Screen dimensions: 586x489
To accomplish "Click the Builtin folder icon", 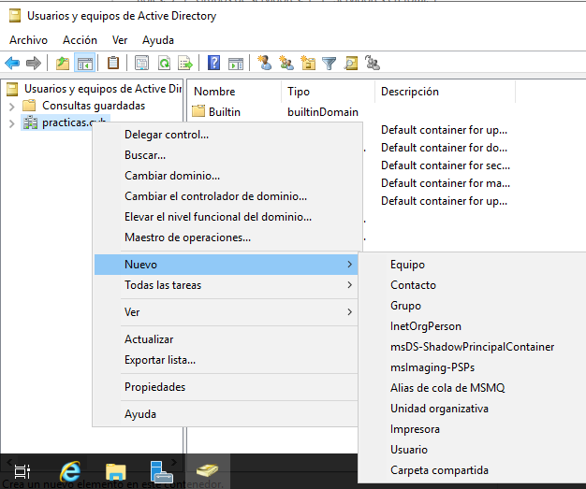I will pos(198,111).
